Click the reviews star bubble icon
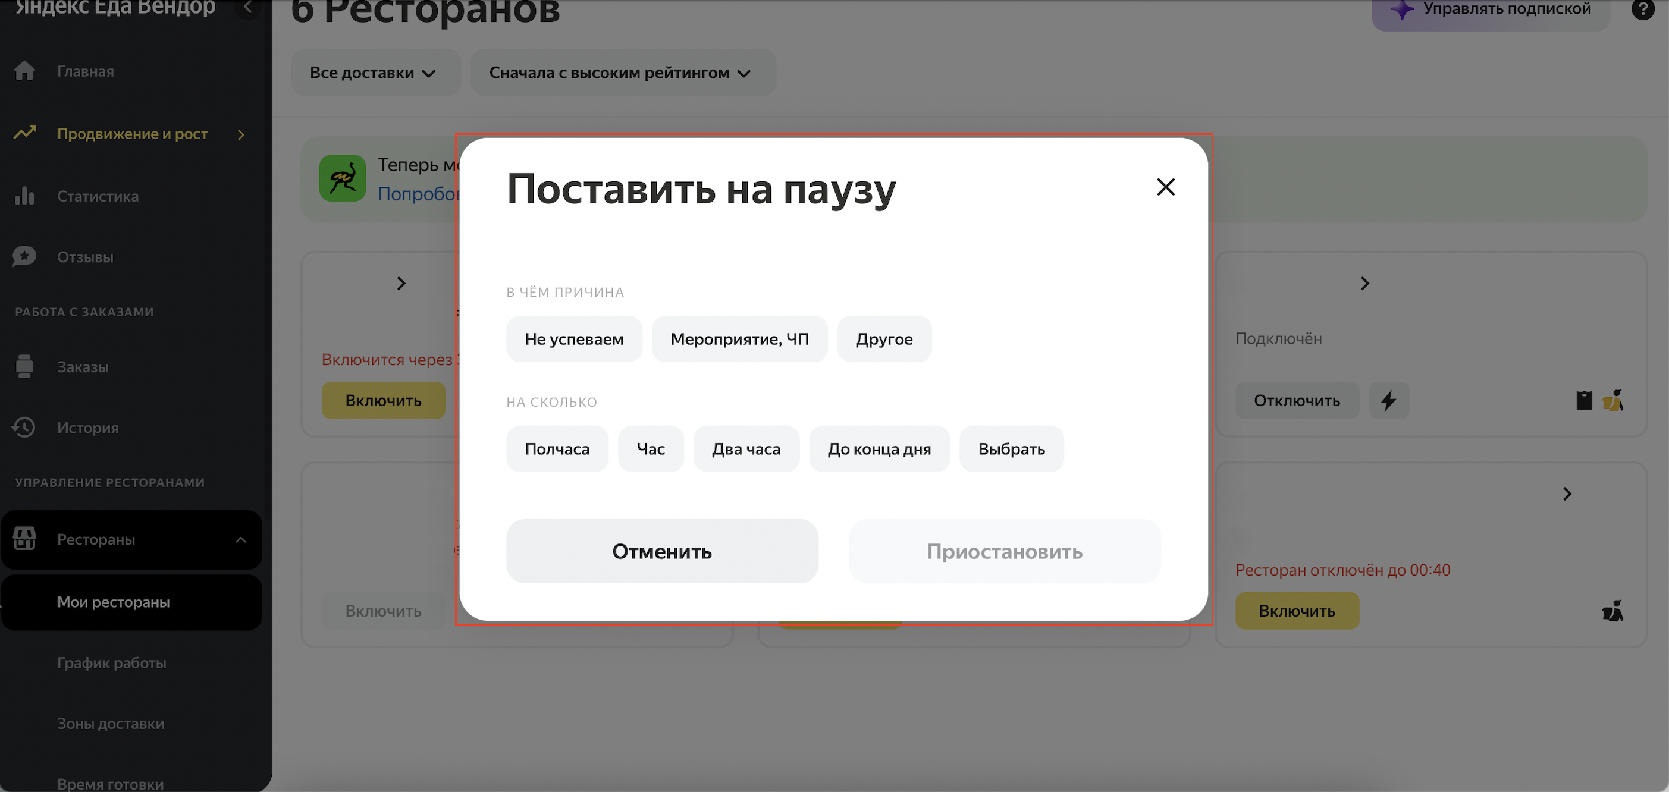 24,256
